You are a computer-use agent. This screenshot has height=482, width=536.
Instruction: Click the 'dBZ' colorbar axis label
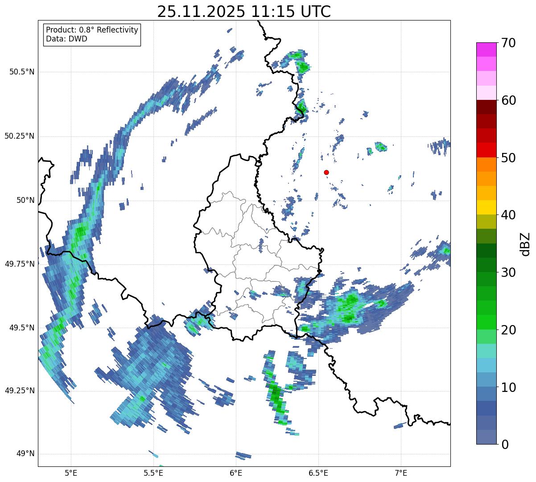click(525, 243)
